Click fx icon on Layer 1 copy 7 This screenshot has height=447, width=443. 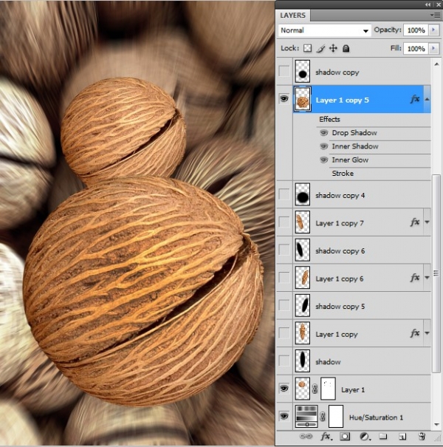pyautogui.click(x=415, y=222)
